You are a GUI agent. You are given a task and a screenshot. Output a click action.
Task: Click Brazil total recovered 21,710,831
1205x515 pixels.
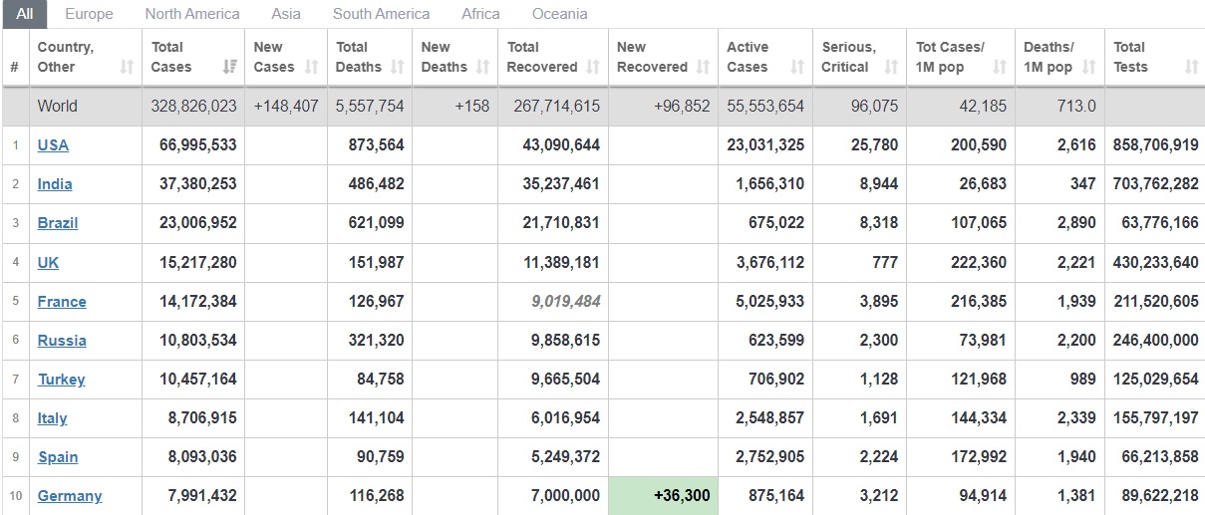pos(561,222)
